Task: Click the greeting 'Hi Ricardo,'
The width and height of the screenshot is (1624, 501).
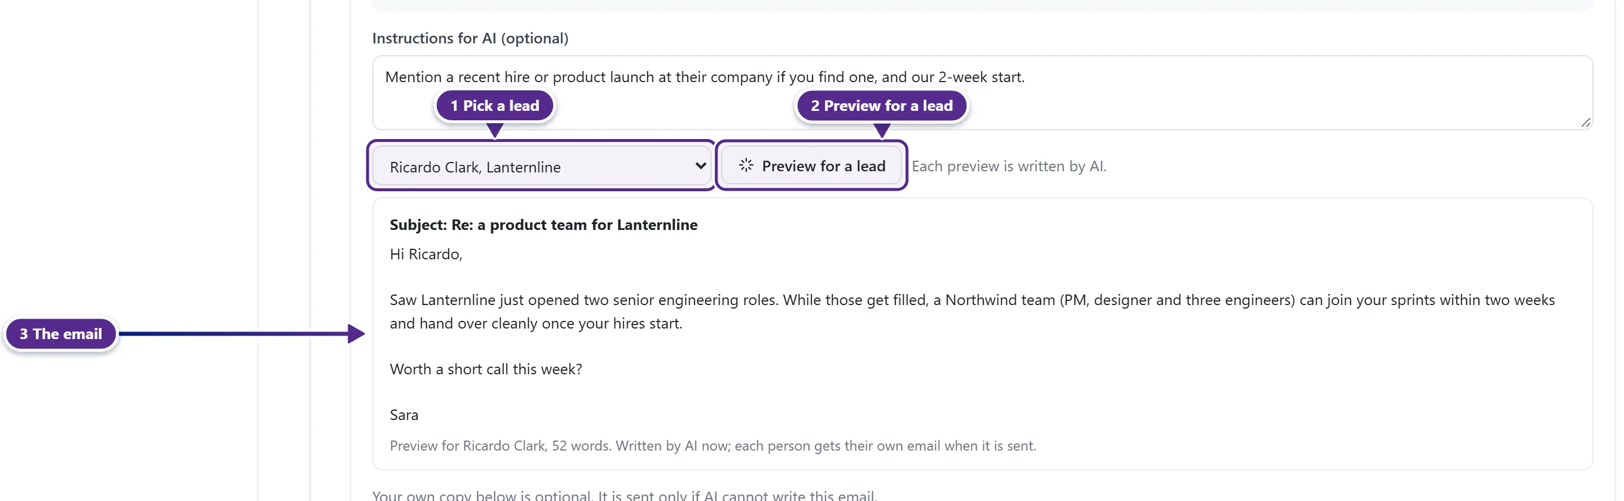Action: tap(426, 254)
